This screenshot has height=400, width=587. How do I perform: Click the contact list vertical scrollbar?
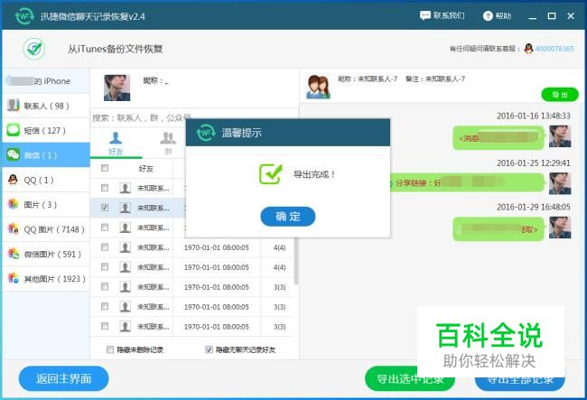pos(295,261)
